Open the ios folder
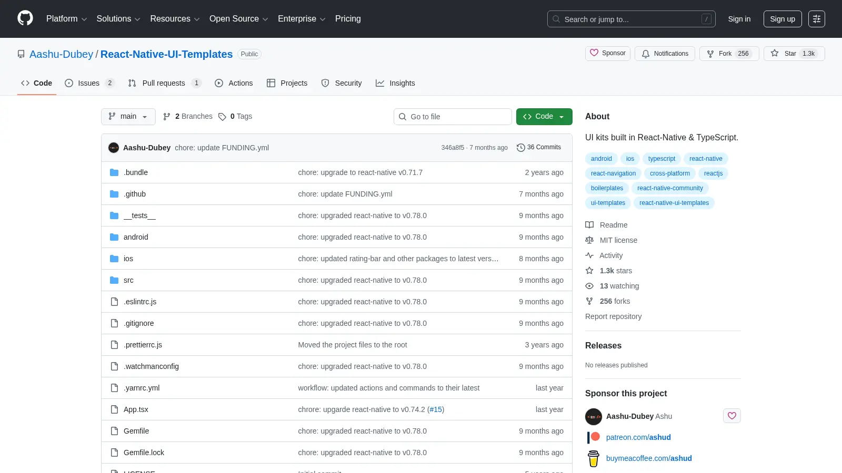Image resolution: width=842 pixels, height=473 pixels. coord(128,259)
